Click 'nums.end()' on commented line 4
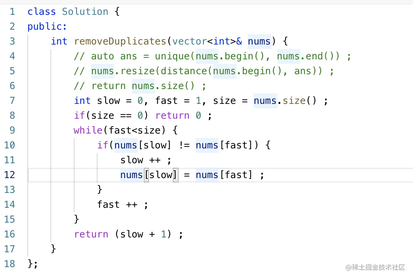The width and height of the screenshot is (413, 279). [305, 56]
